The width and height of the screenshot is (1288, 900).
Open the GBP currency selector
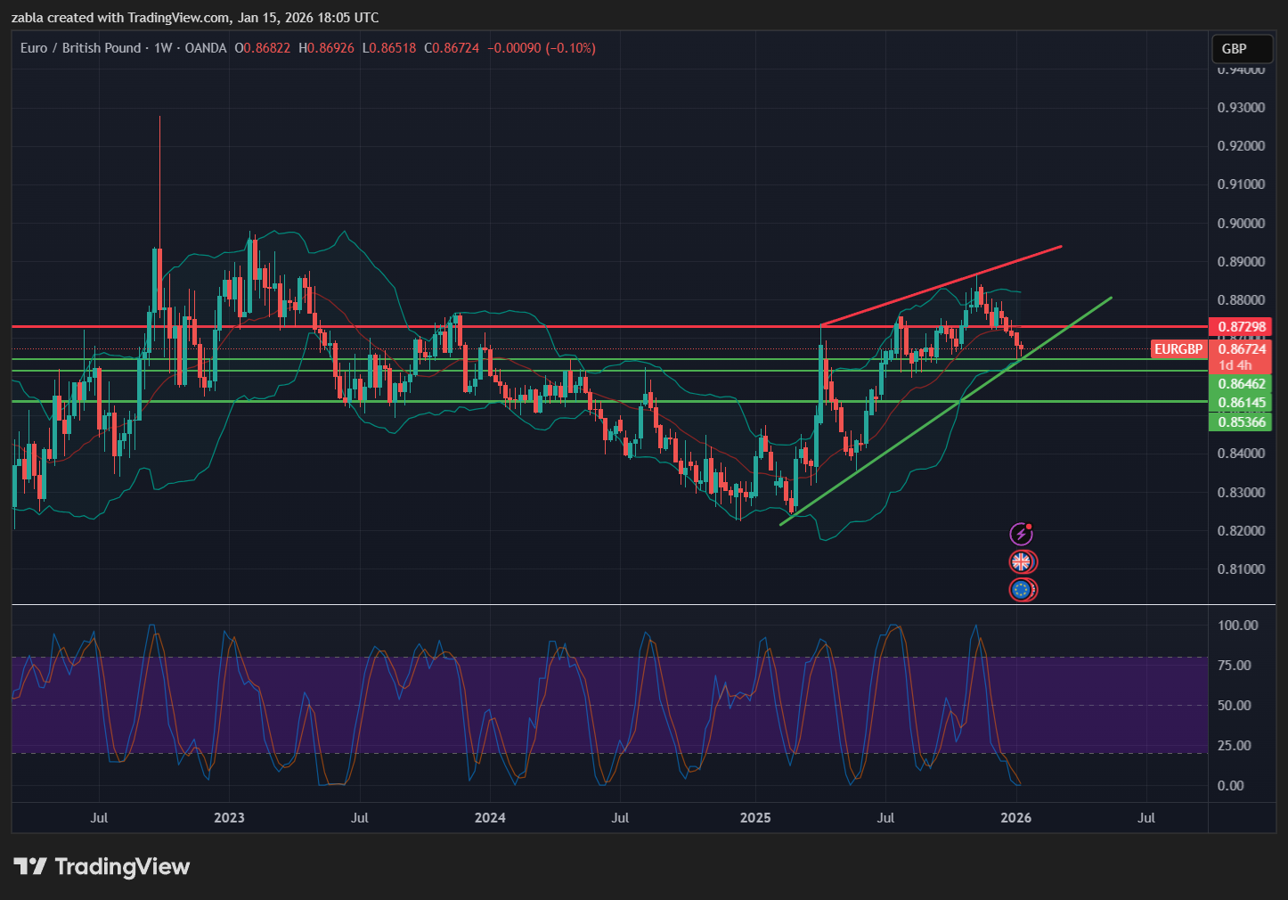pyautogui.click(x=1239, y=49)
